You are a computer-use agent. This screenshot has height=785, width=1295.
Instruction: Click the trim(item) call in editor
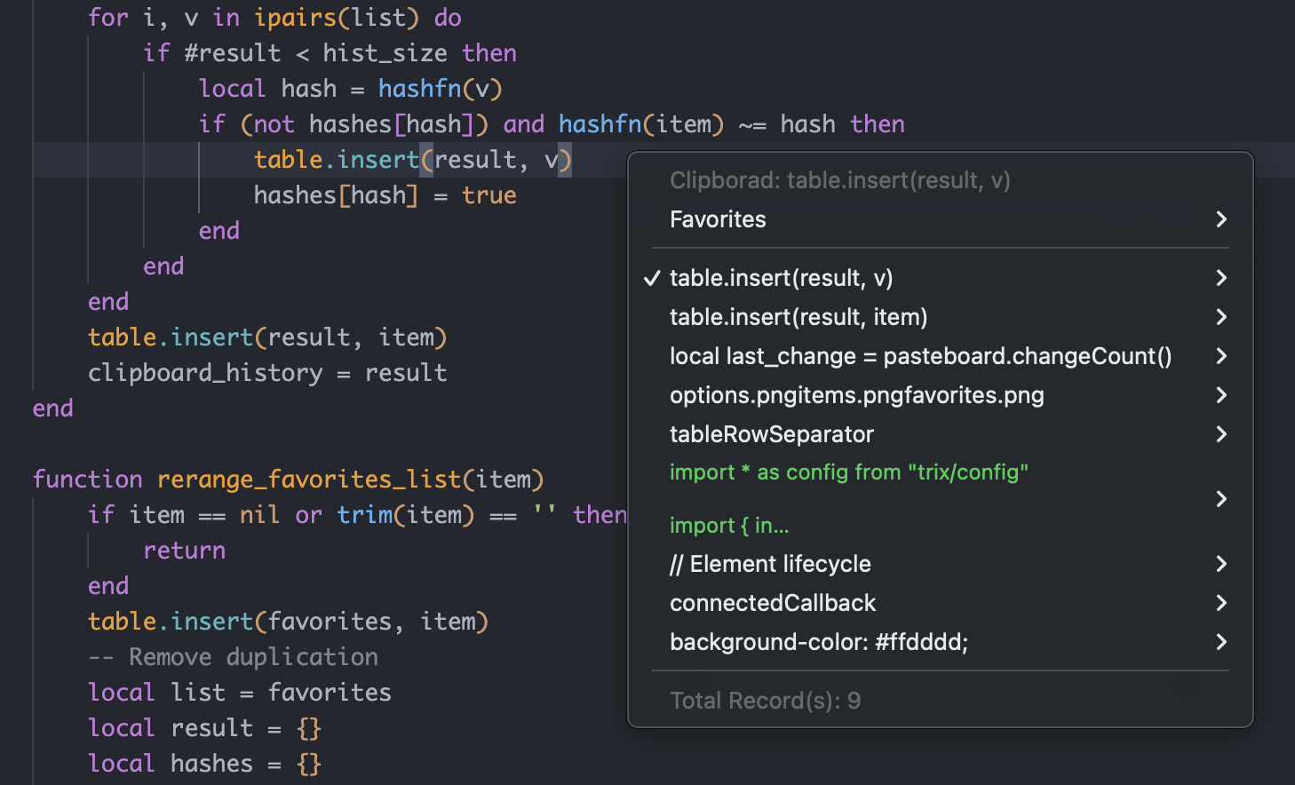(406, 515)
